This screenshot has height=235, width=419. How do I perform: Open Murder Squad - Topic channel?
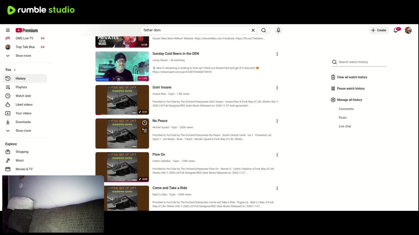(x=165, y=127)
